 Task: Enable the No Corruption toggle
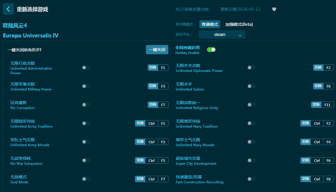(x=86, y=105)
